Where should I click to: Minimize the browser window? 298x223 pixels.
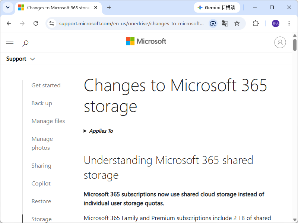pyautogui.click(x=255, y=7)
